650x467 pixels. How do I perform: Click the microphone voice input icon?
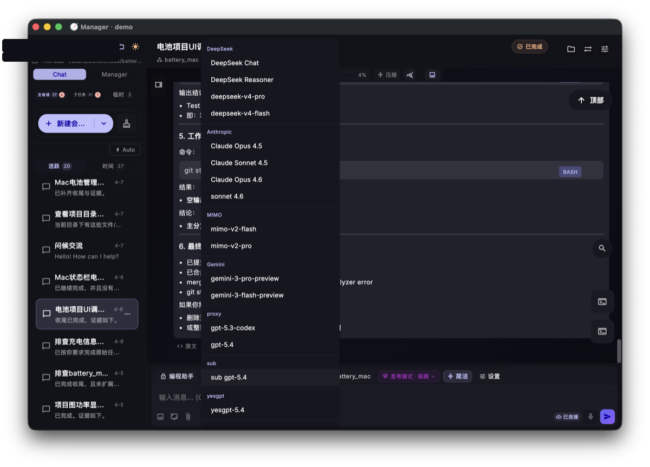pyautogui.click(x=590, y=417)
